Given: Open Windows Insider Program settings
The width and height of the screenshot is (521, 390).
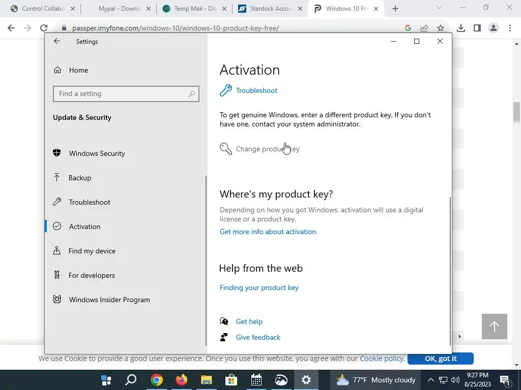Looking at the screenshot, I should coord(109,300).
